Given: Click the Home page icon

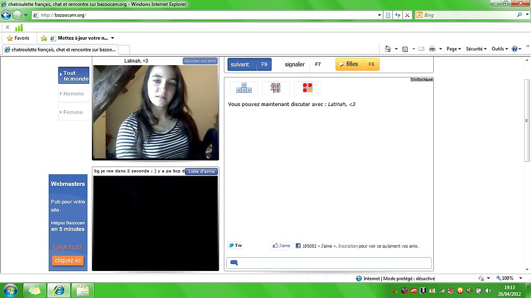Looking at the screenshot, I should 388,49.
